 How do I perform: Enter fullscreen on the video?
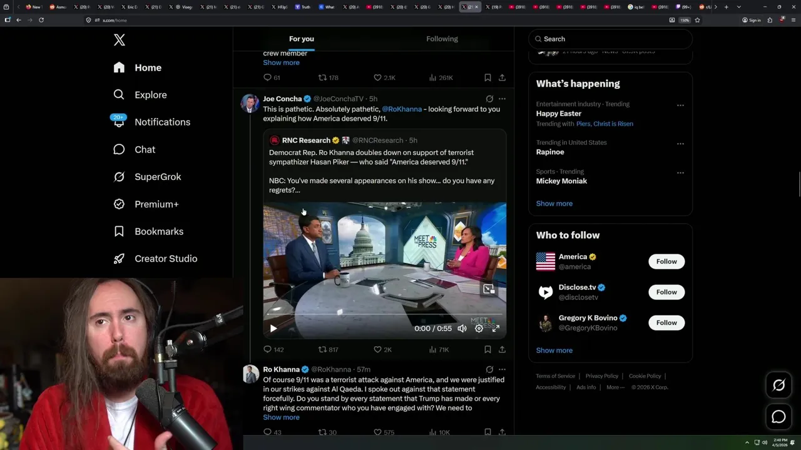[x=496, y=328]
